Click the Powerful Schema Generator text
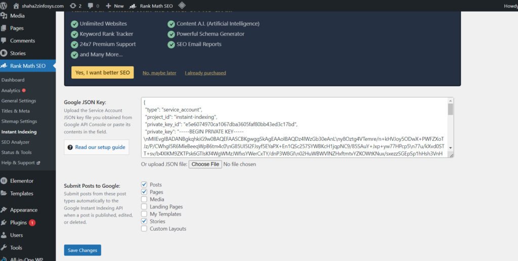518x261 pixels. pos(210,34)
